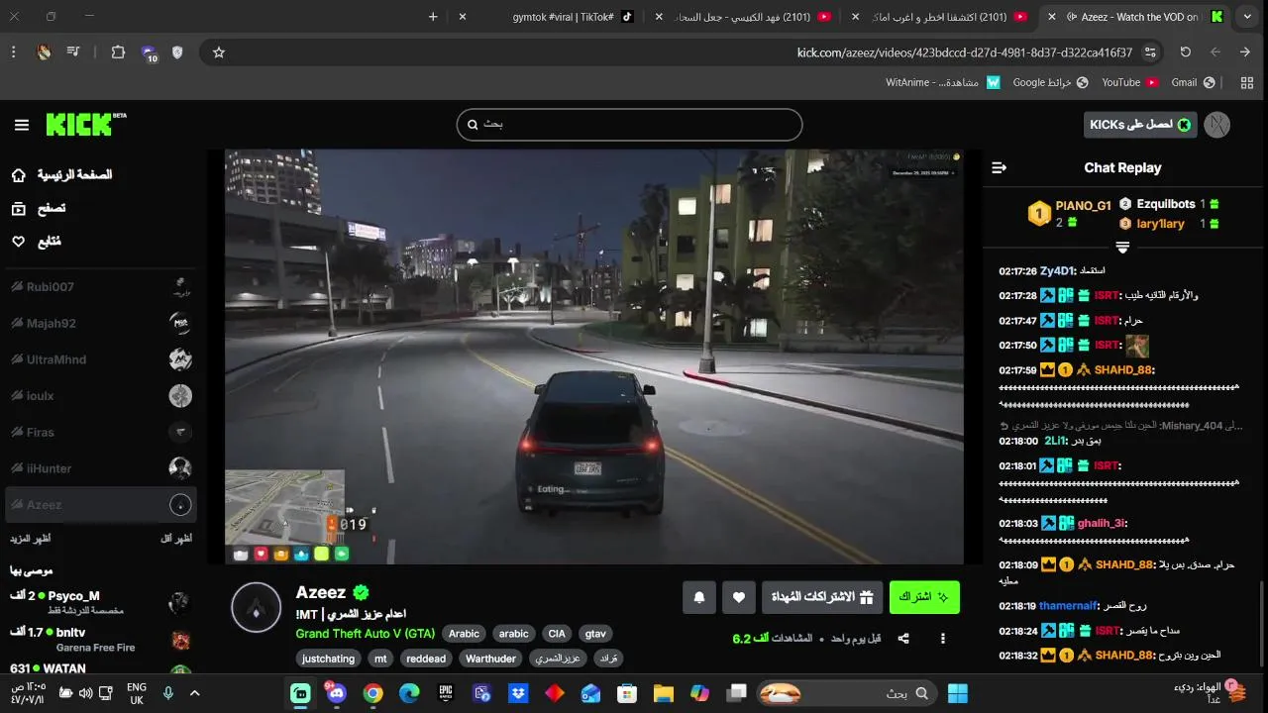Screen dimensions: 1268x713
Task: Click the shield extension icon
Action: [177, 52]
